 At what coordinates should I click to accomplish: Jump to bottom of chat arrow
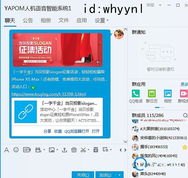[x=126, y=141]
